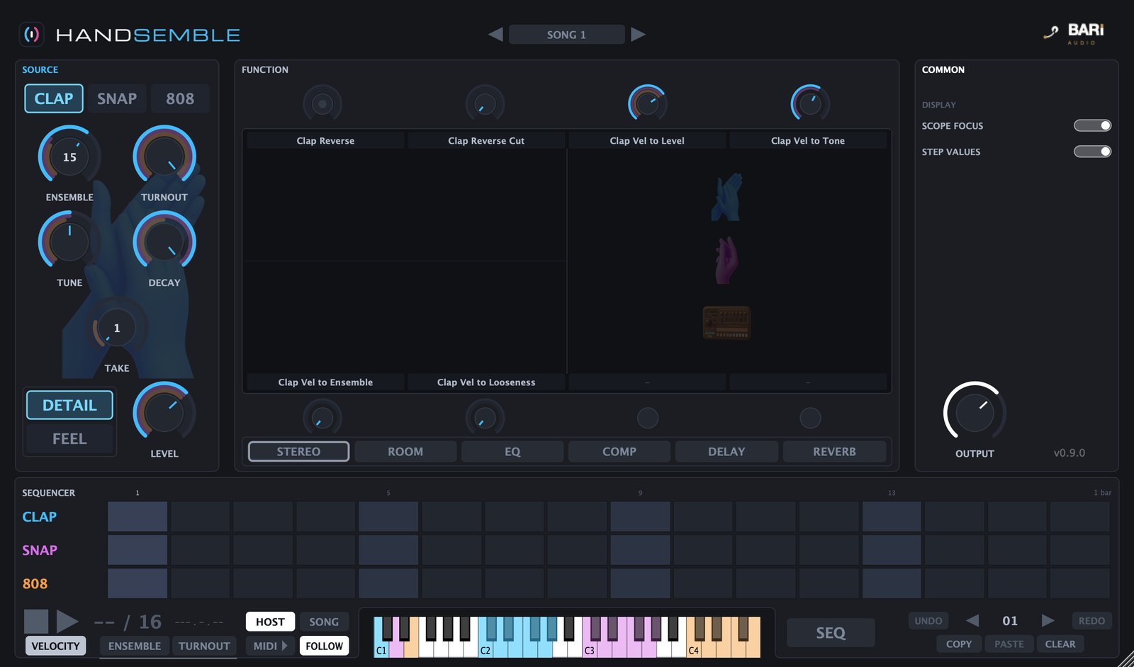This screenshot has width=1134, height=667.
Task: Activate SNAP sequencer step 5
Action: (x=388, y=550)
